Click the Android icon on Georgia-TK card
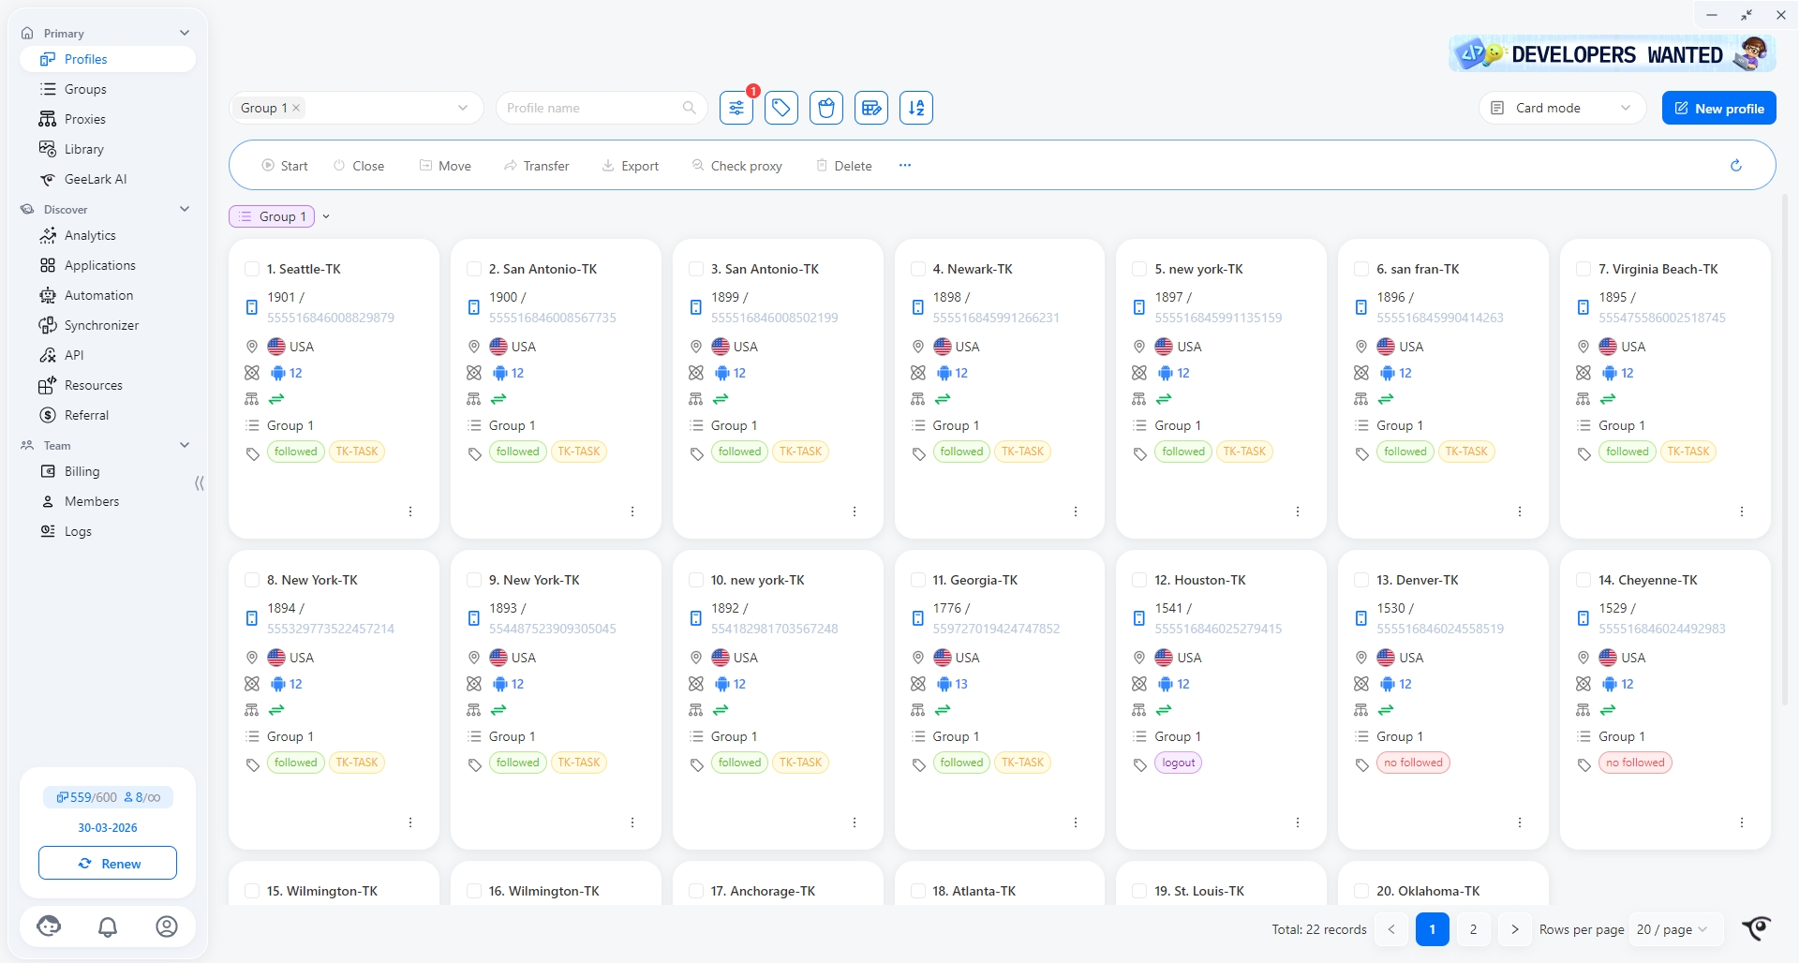Screen dimensions: 1799x963 tap(944, 684)
